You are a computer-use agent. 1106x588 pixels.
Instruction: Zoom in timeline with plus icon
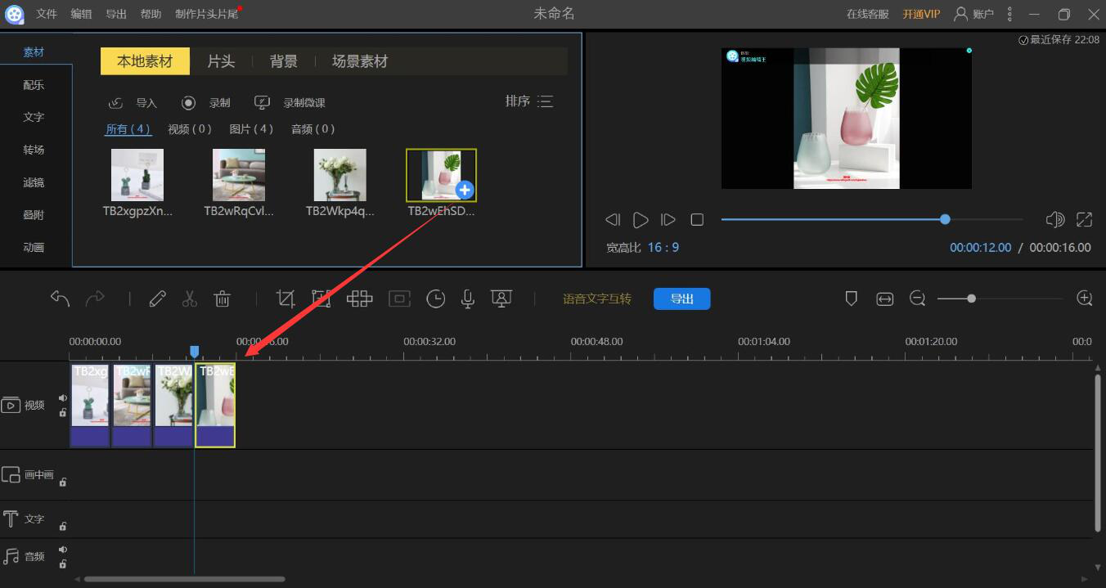click(1085, 298)
